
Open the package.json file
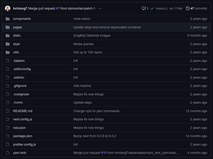click(x=23, y=136)
